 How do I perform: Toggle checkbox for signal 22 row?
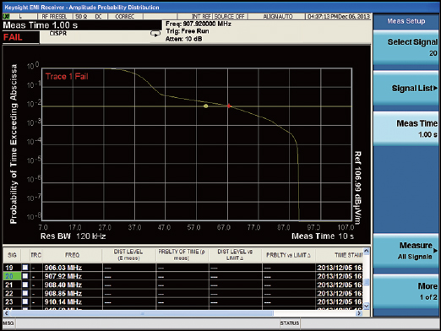click(25, 293)
